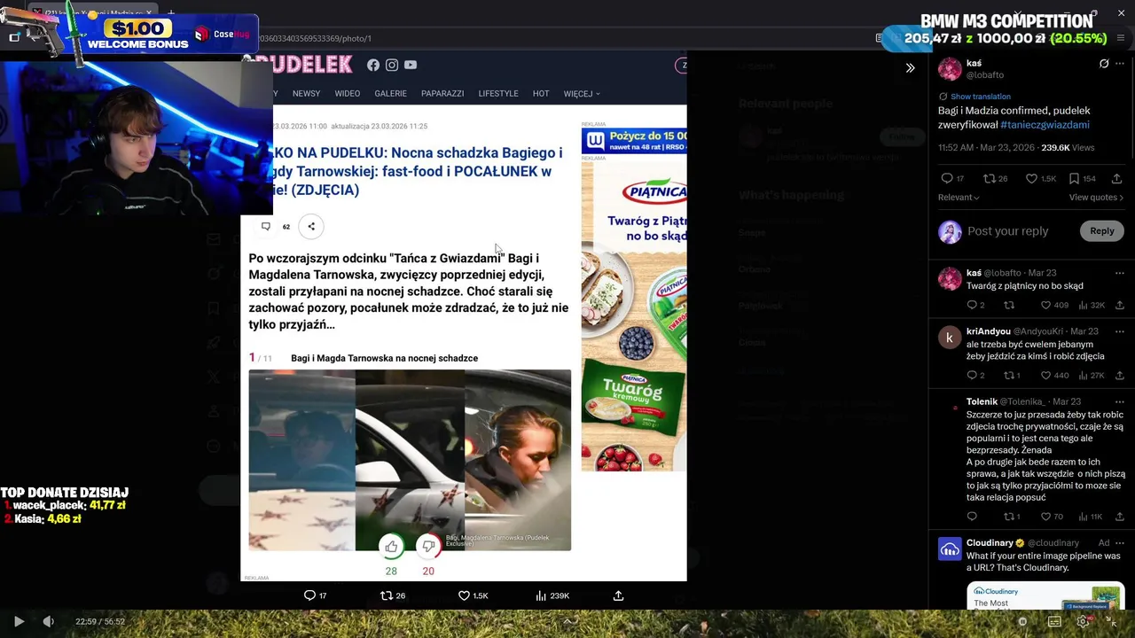The height and width of the screenshot is (638, 1135).
Task: Like main tweet, heart showing 1.5K
Action: [1041, 178]
